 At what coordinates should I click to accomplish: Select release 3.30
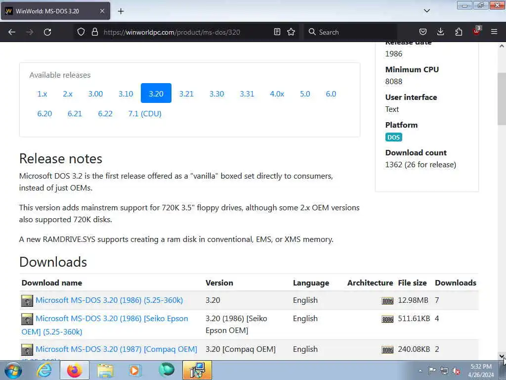point(216,94)
